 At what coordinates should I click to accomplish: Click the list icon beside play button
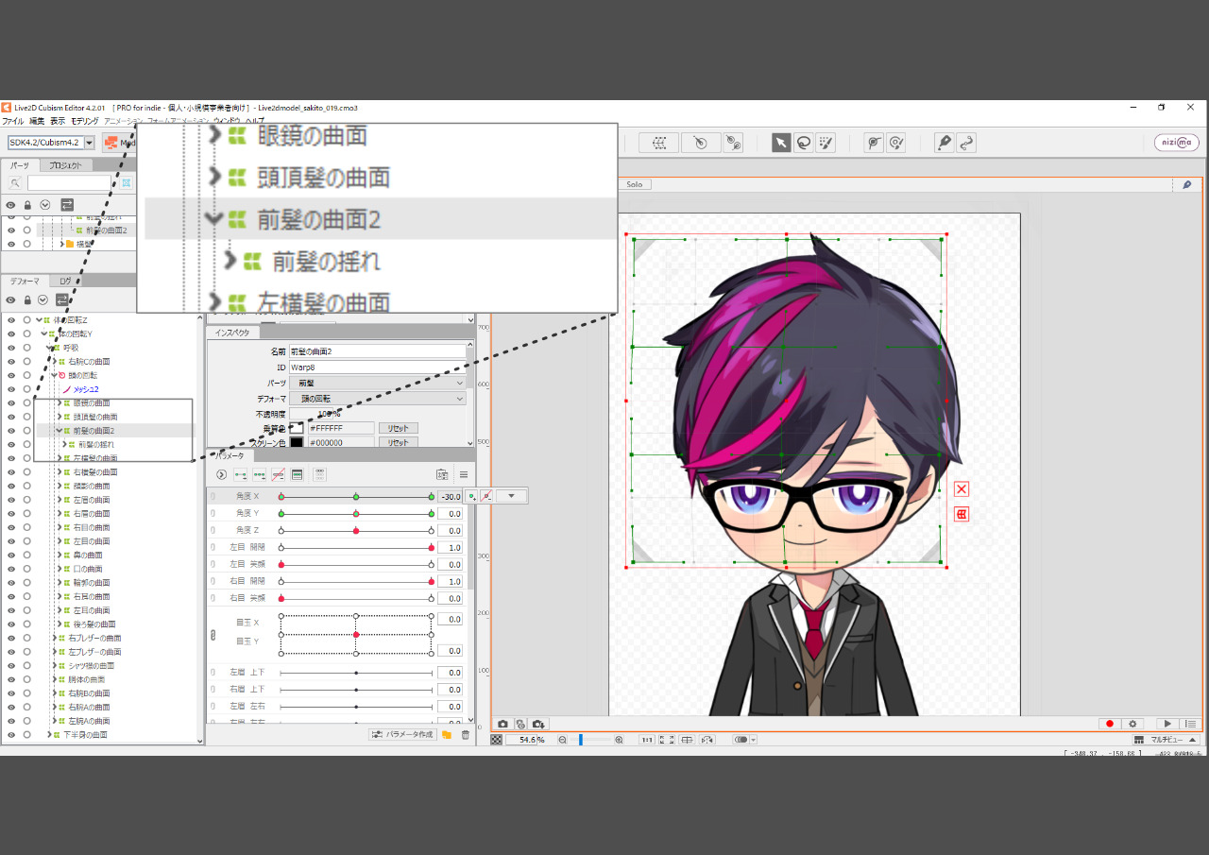pyautogui.click(x=1190, y=724)
